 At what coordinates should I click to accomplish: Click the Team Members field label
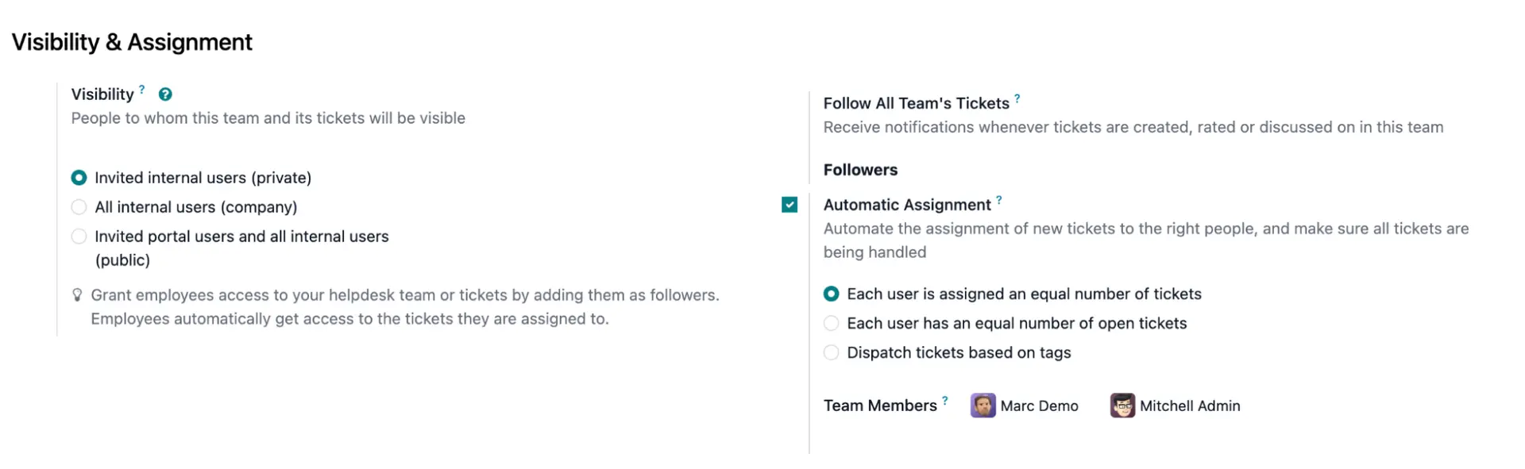pyautogui.click(x=880, y=406)
